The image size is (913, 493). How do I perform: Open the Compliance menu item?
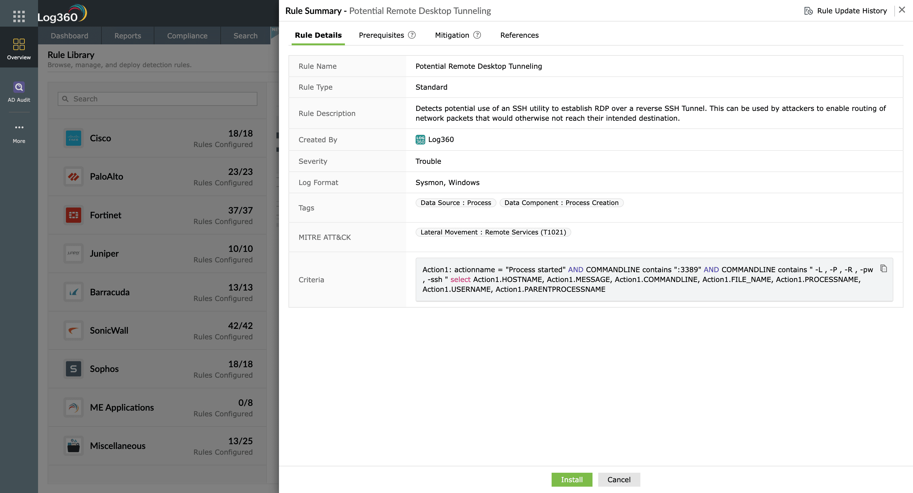[187, 36]
